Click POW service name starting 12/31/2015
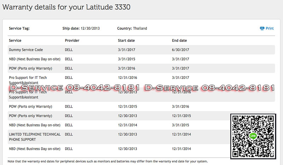 tap(30, 107)
